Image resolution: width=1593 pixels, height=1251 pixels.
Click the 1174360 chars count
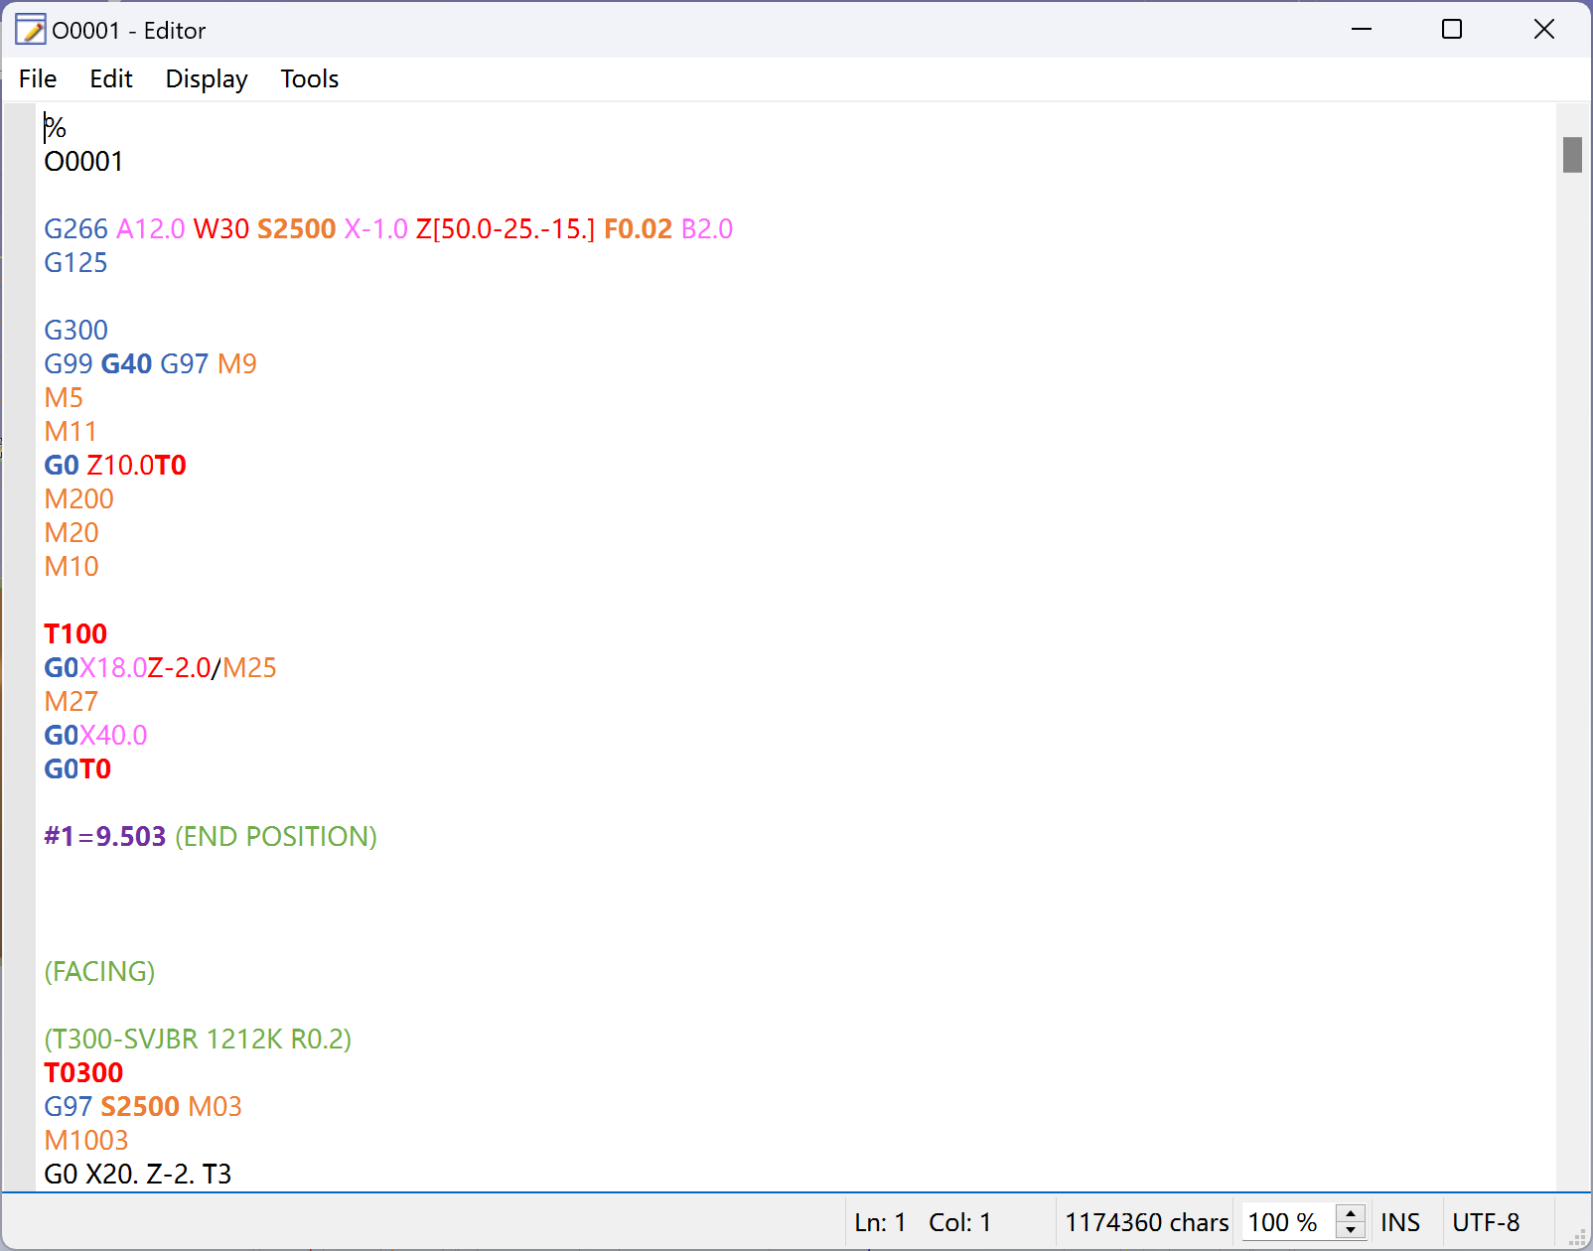click(1146, 1222)
